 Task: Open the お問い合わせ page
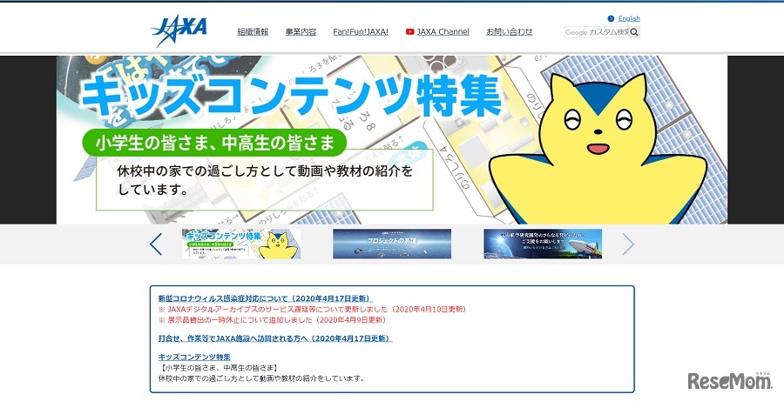pyautogui.click(x=510, y=32)
